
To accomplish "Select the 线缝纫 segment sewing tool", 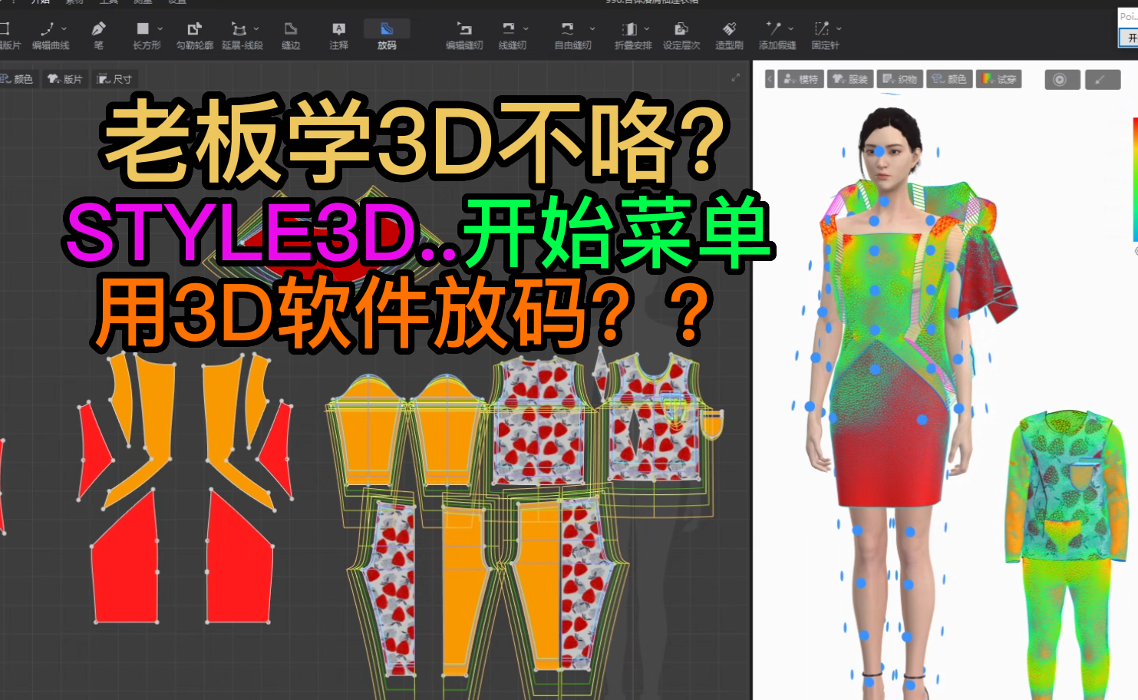I will coord(512,36).
